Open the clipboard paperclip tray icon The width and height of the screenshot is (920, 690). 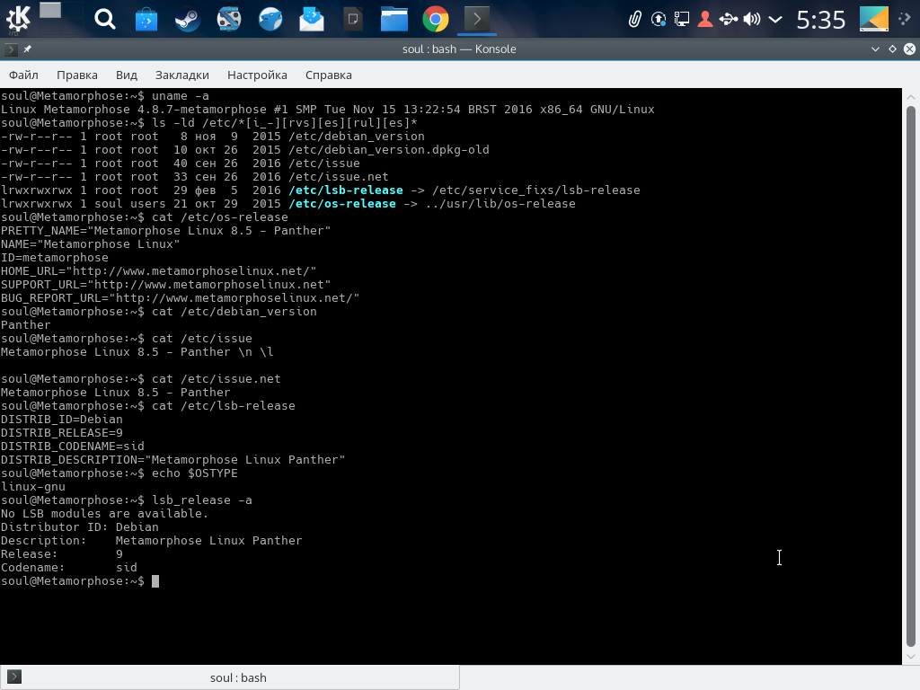tap(635, 20)
